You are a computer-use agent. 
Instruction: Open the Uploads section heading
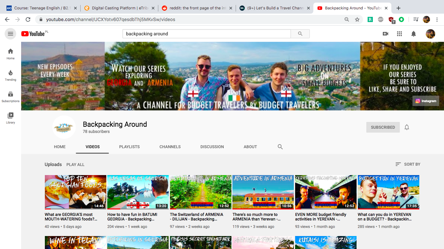click(x=53, y=164)
